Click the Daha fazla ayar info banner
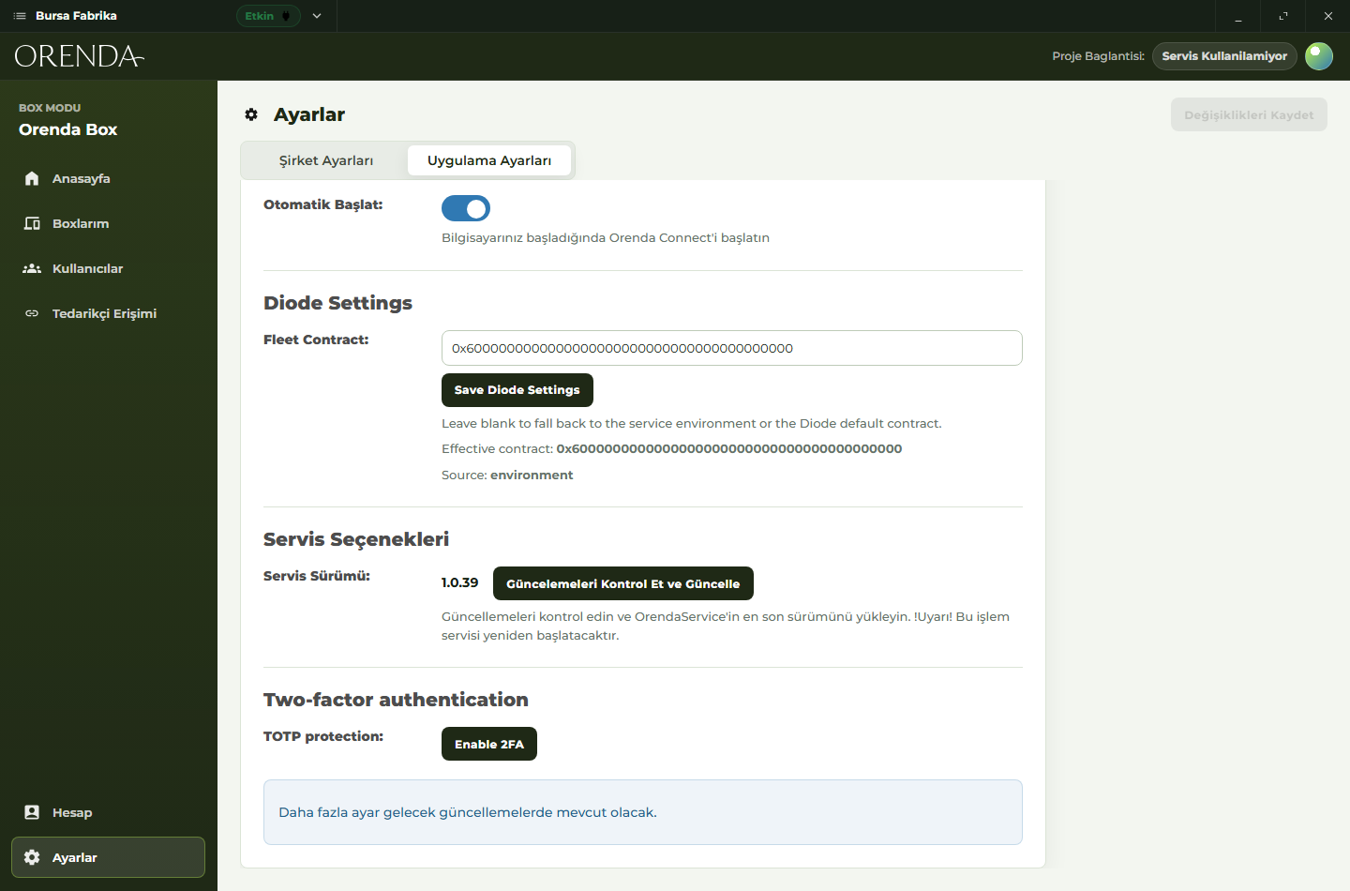 [x=643, y=812]
